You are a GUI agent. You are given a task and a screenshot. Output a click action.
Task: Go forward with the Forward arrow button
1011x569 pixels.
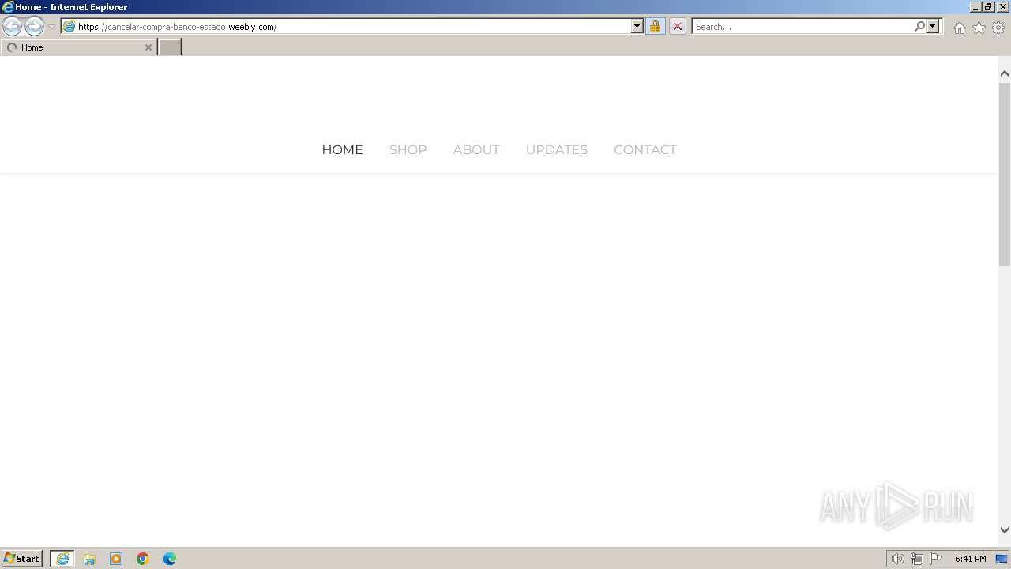pyautogui.click(x=34, y=26)
